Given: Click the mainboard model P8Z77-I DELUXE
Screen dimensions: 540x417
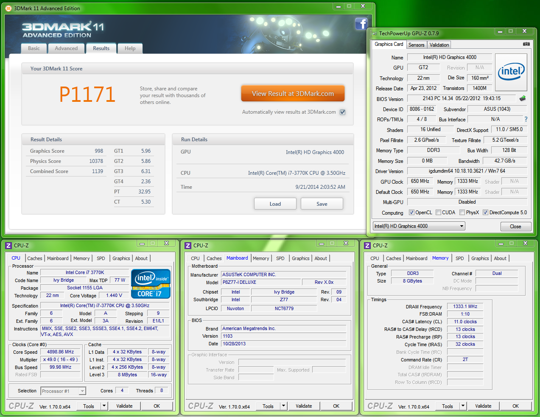Looking at the screenshot, I should point(260,282).
